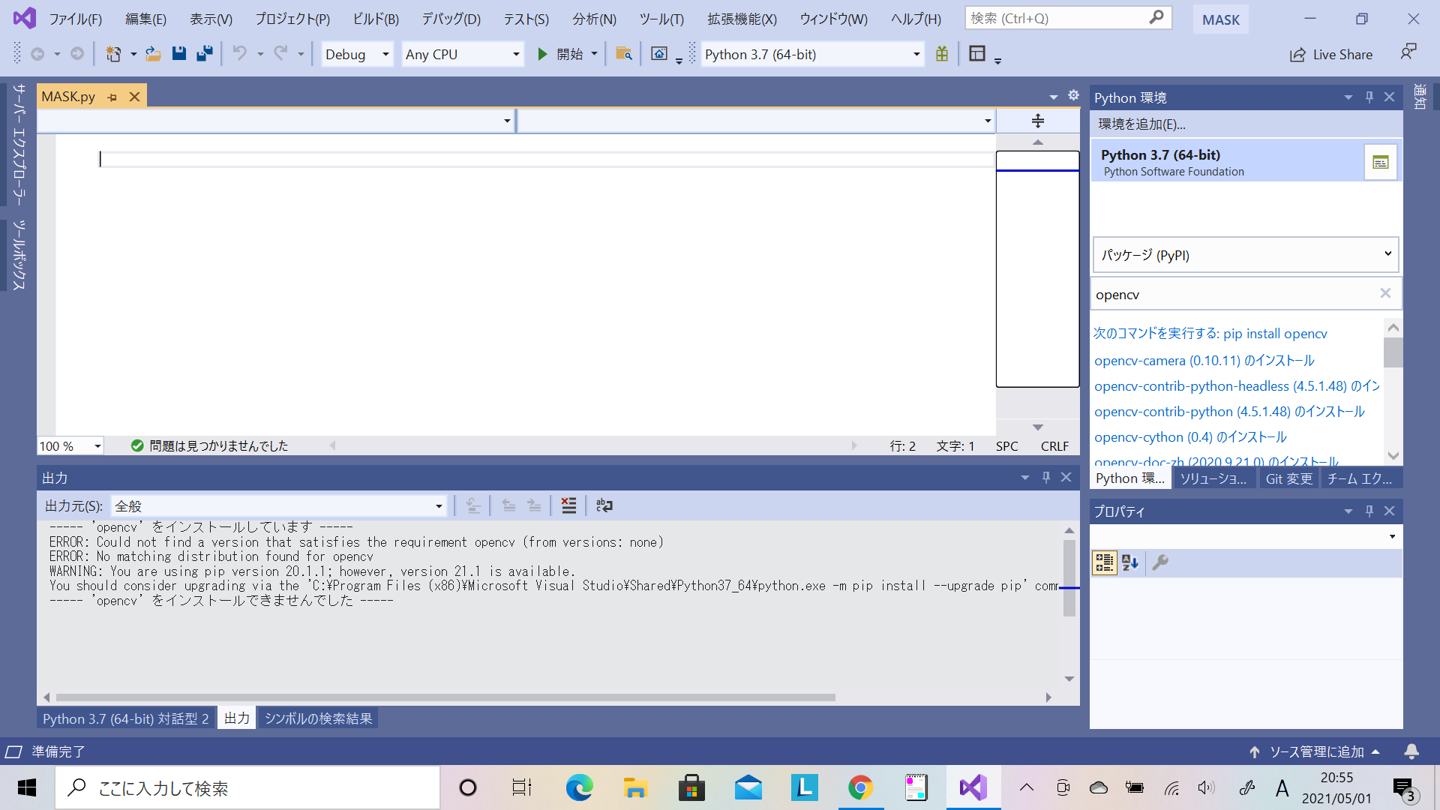Open the デバッグ menu
The width and height of the screenshot is (1440, 810).
[x=449, y=19]
